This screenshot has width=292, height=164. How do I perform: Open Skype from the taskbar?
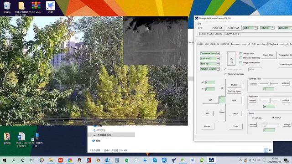155,160
